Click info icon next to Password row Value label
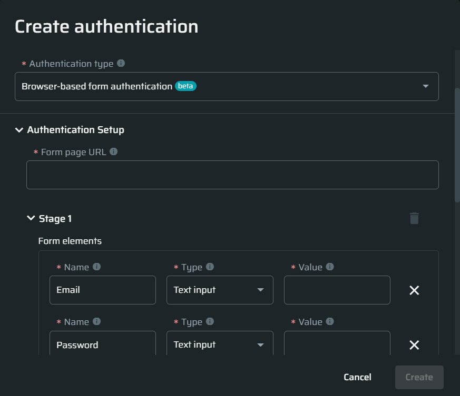Screen dimensions: 460x396 click(x=330, y=321)
